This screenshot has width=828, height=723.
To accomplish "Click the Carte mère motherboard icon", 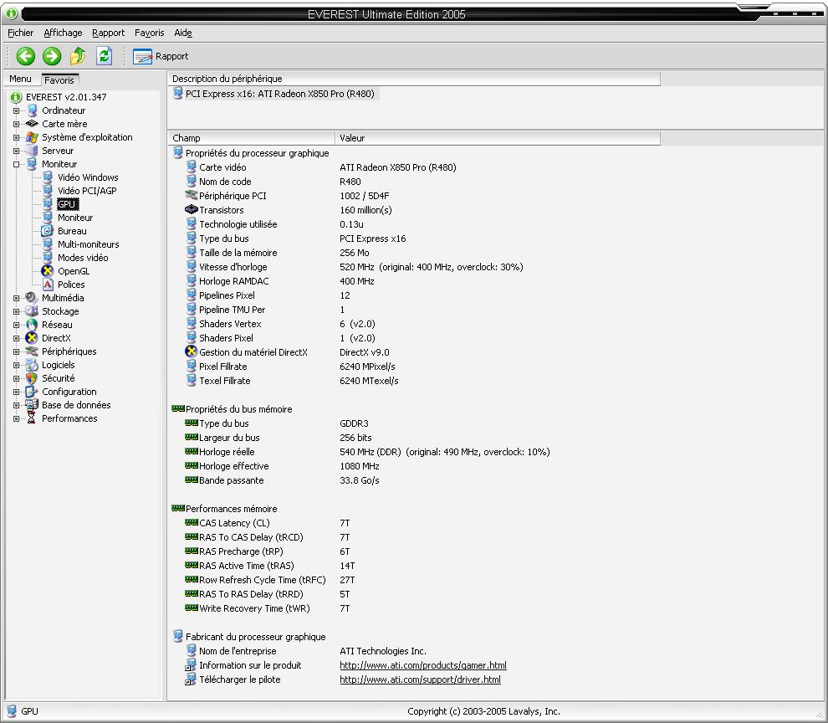I will coord(33,124).
